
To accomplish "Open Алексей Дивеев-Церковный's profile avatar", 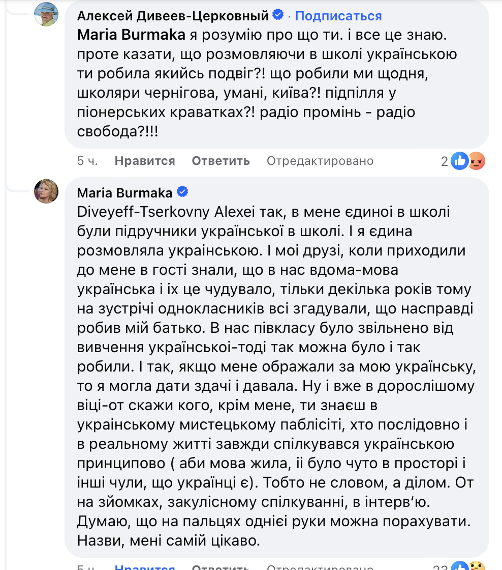I will coord(46,14).
